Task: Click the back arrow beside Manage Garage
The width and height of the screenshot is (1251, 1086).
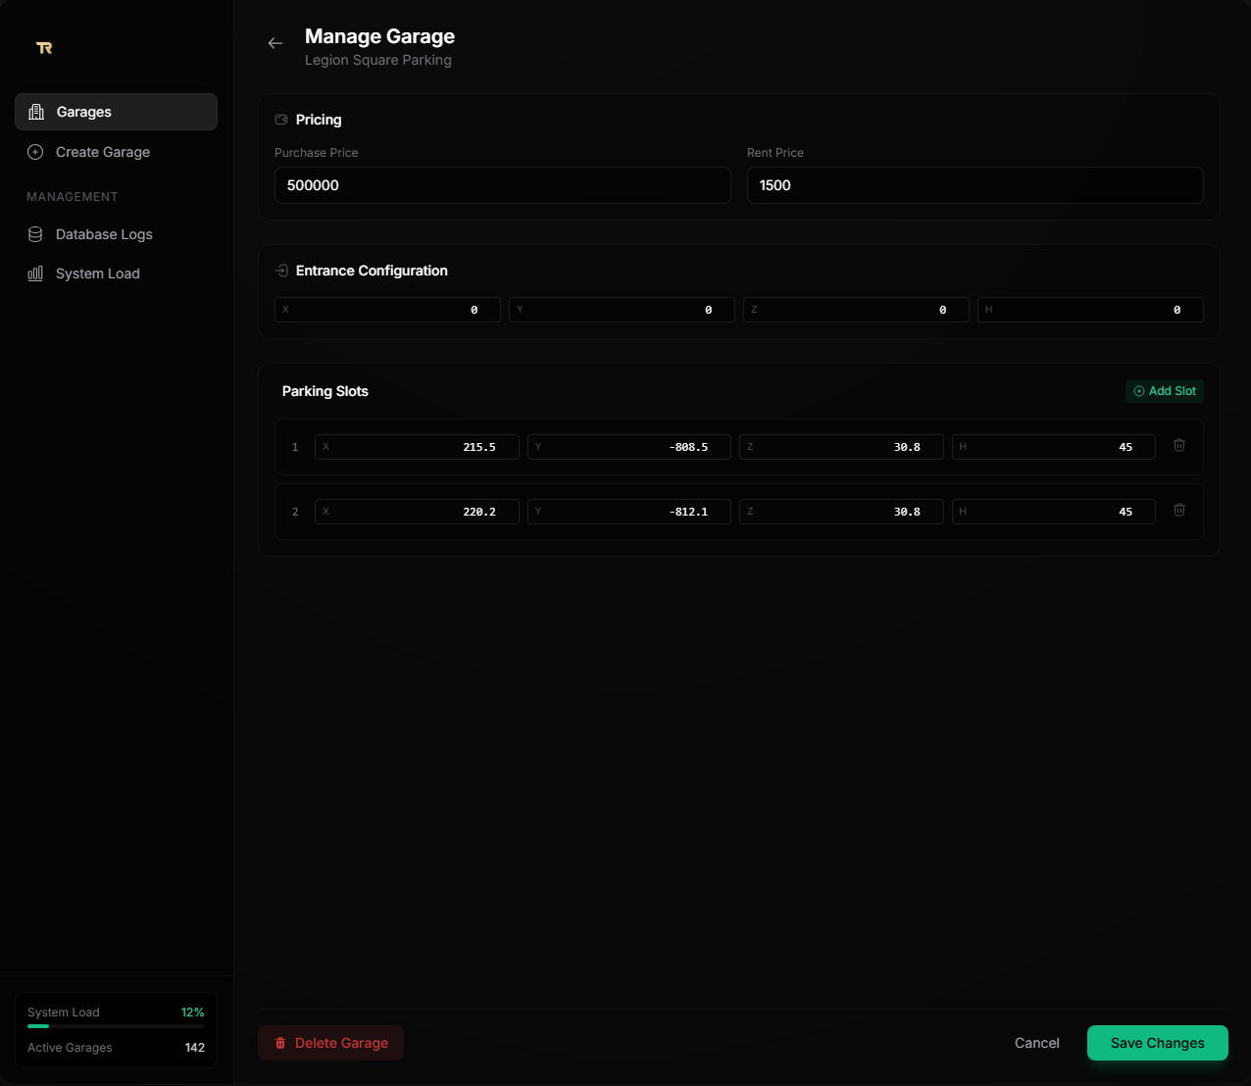Action: 275,43
